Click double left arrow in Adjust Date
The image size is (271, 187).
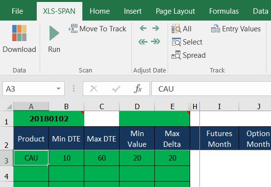tap(143, 42)
